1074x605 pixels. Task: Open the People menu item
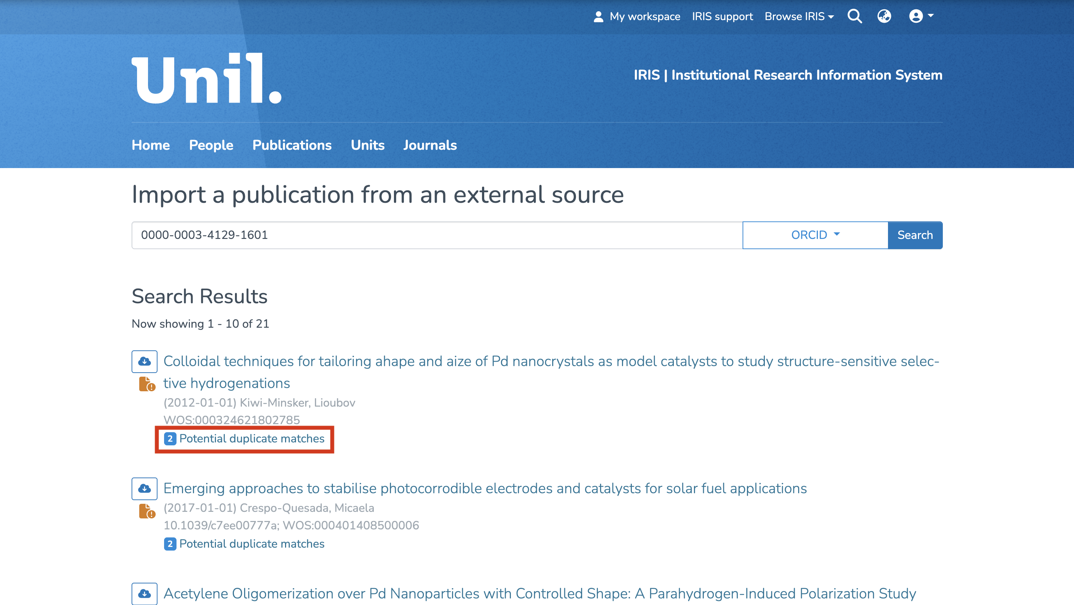click(x=211, y=145)
